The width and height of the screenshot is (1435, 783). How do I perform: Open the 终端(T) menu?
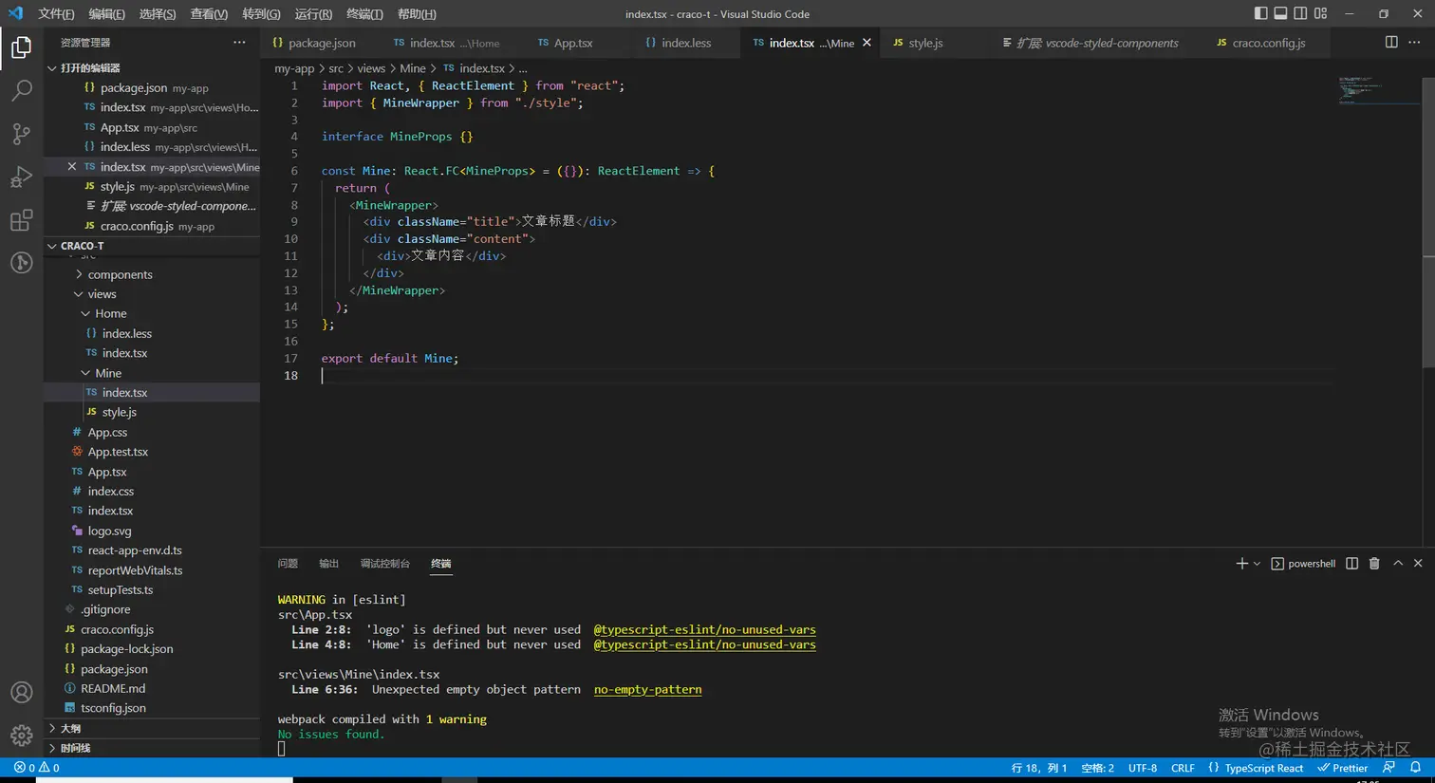(x=364, y=14)
